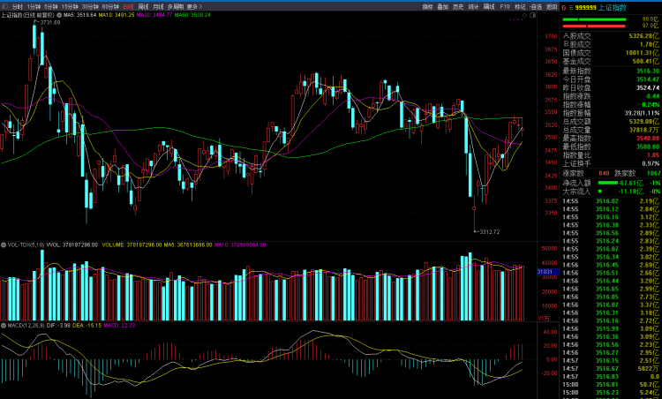
Task: Click the 上证指数 name in quote header
Action: (615, 6)
